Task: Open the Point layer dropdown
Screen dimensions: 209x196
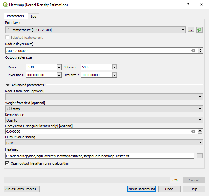Action: [x=95, y=30]
